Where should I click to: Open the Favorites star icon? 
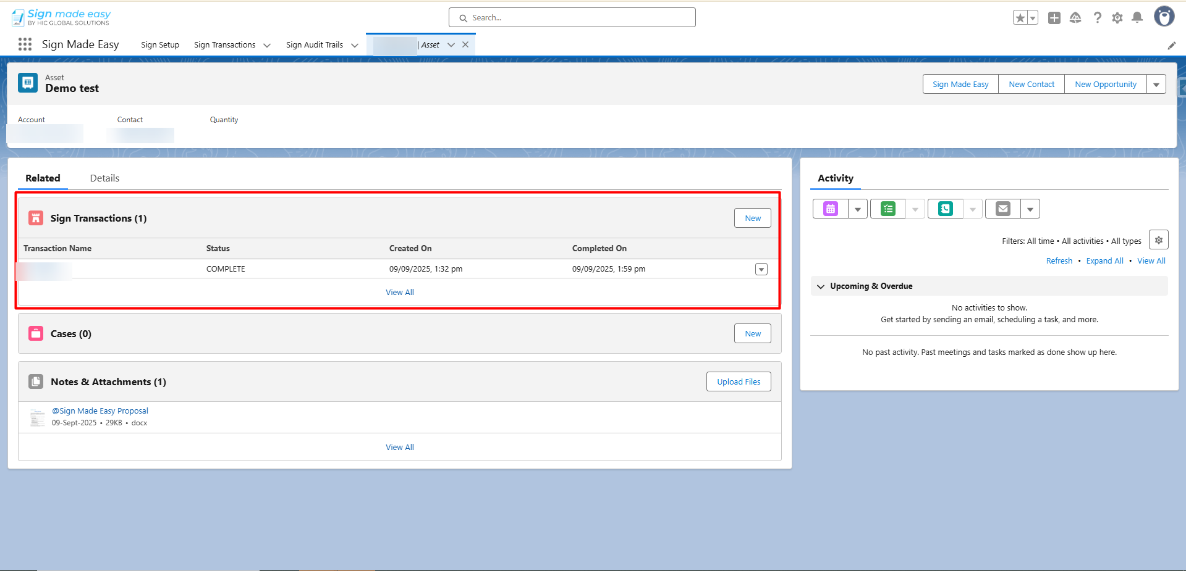1020,18
